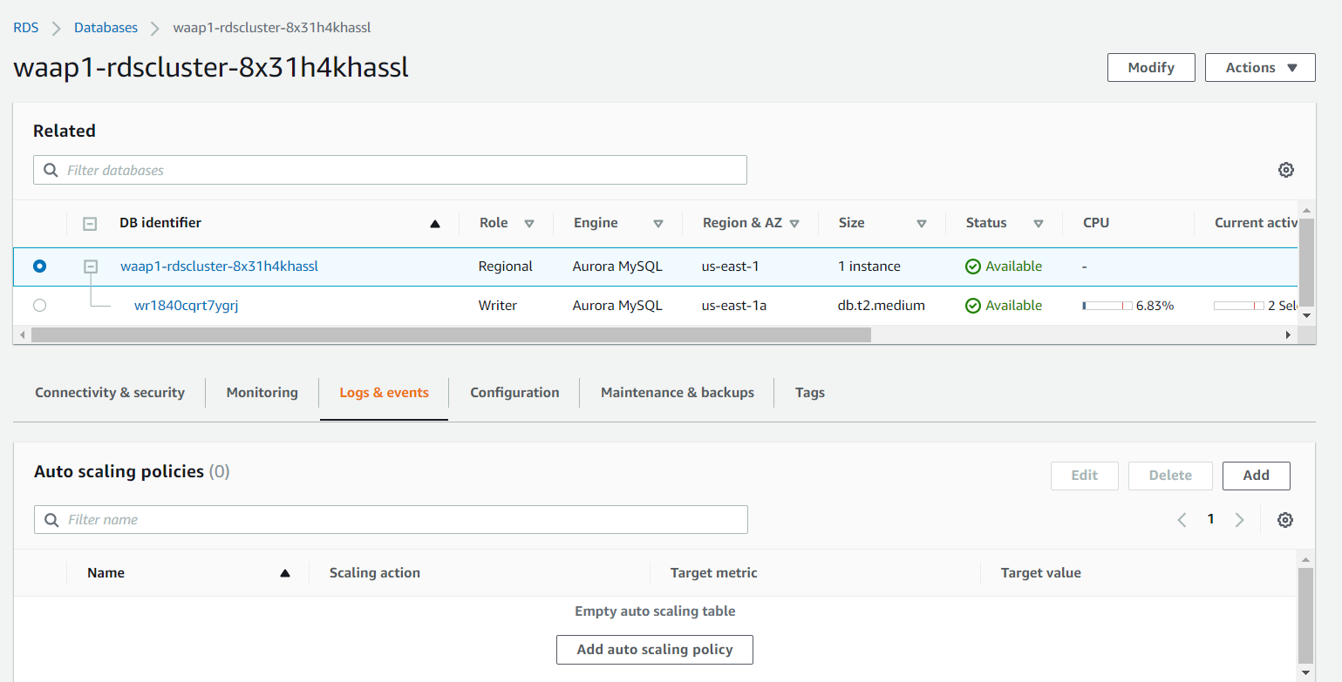Sort by DB identifier column
Image resolution: width=1342 pixels, height=682 pixels.
[x=434, y=224]
